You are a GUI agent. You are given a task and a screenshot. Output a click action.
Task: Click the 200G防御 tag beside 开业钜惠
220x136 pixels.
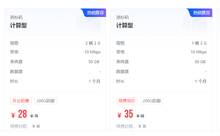(46, 101)
